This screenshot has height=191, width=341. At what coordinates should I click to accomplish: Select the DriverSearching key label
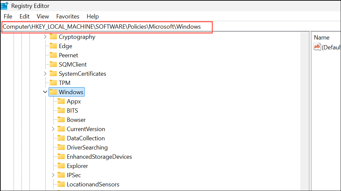point(87,148)
